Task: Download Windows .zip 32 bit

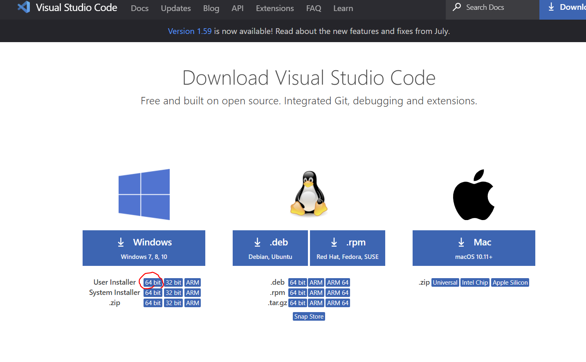Action: click(173, 303)
